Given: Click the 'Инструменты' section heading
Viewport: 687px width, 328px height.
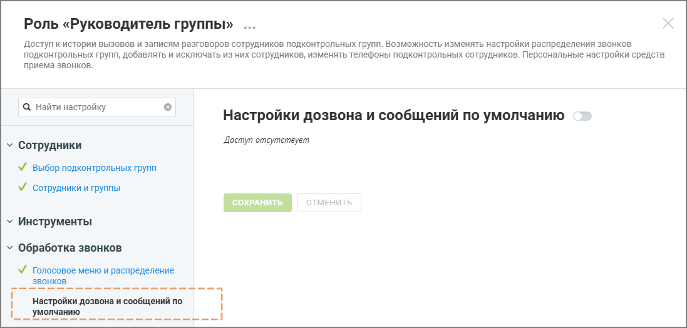Looking at the screenshot, I should 55,222.
